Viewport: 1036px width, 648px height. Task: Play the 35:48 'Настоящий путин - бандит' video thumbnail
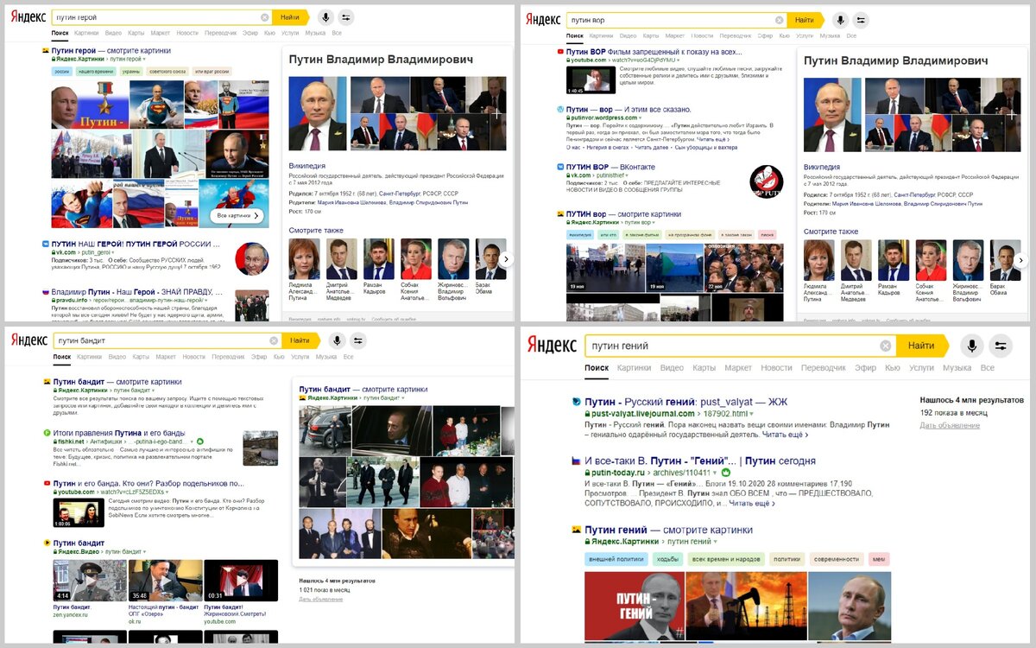pyautogui.click(x=166, y=581)
